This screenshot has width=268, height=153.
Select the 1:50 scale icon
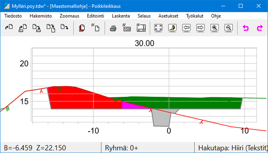127,28
